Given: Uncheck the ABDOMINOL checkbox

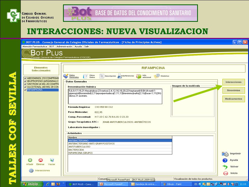Looking at the screenshot, I should [x=25, y=78].
